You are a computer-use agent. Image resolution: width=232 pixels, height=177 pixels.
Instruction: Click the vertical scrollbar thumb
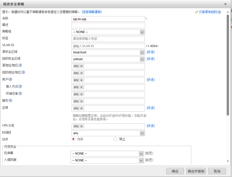tap(228, 65)
